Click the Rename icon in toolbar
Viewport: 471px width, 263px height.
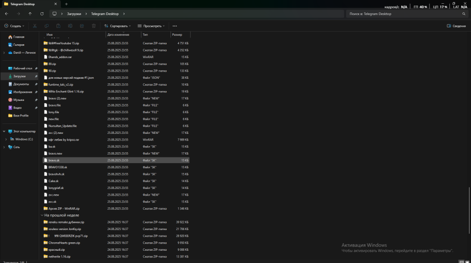point(70,26)
